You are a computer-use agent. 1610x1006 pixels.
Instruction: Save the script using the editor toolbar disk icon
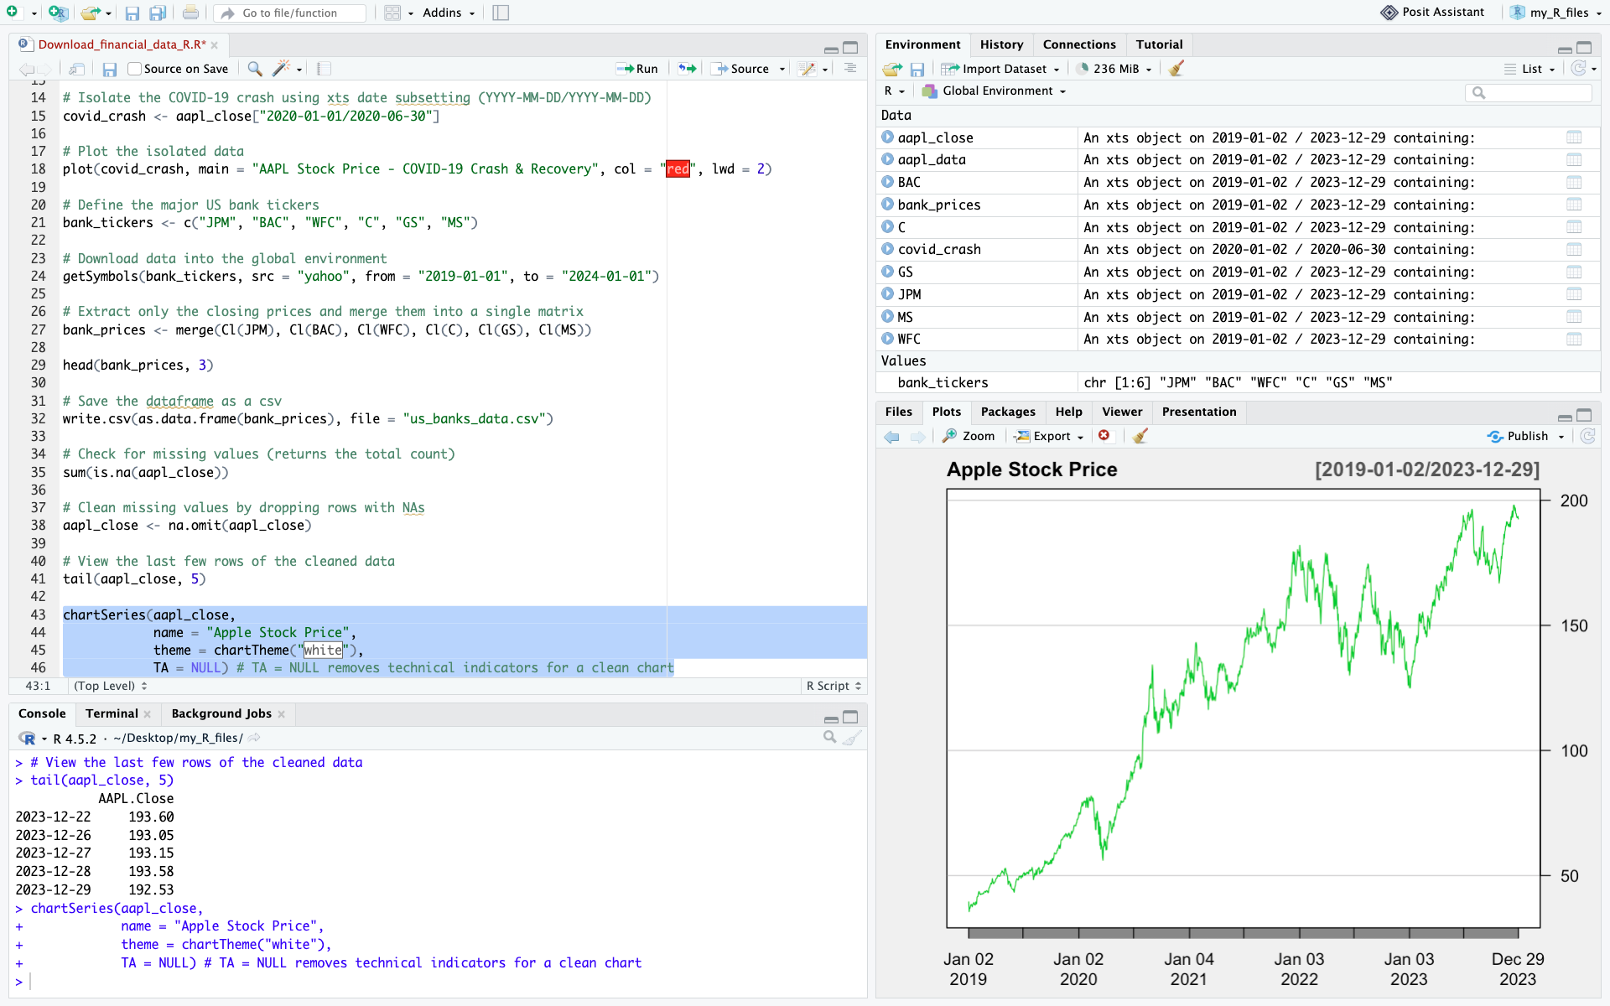[110, 69]
